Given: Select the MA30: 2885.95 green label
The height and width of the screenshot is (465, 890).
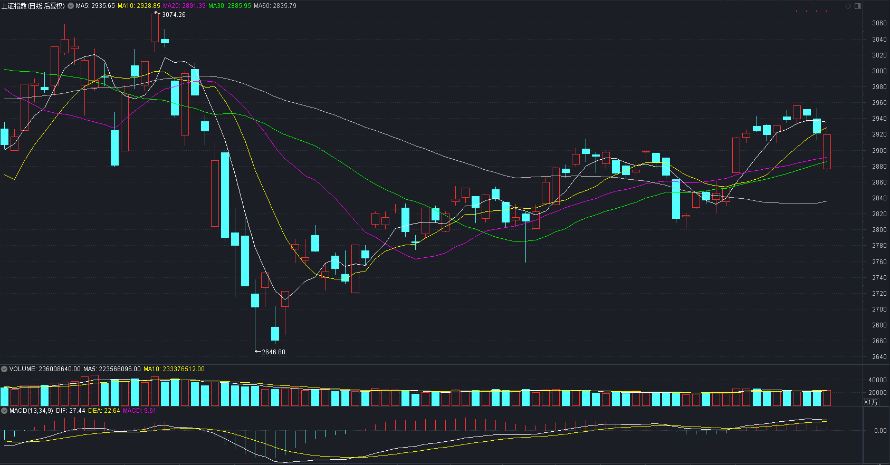Looking at the screenshot, I should pos(229,6).
